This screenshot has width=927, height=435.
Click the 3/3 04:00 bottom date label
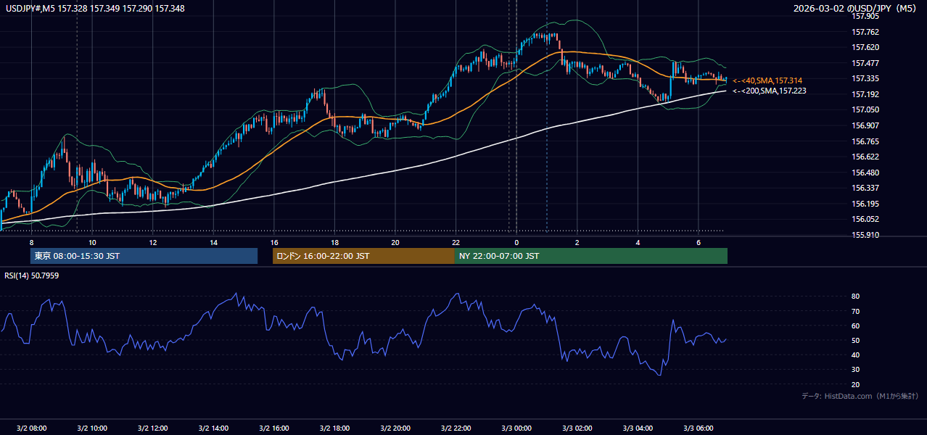(x=638, y=428)
